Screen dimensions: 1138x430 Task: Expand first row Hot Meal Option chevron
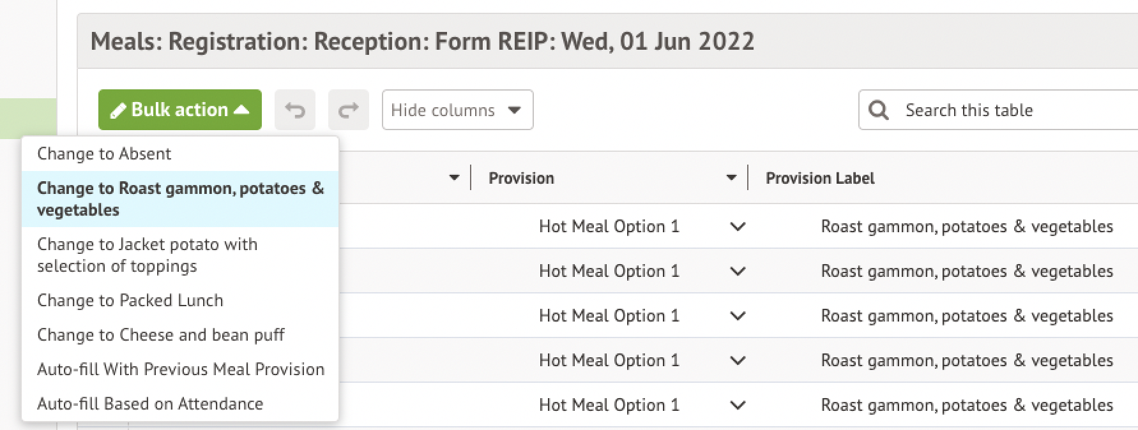[x=738, y=226]
